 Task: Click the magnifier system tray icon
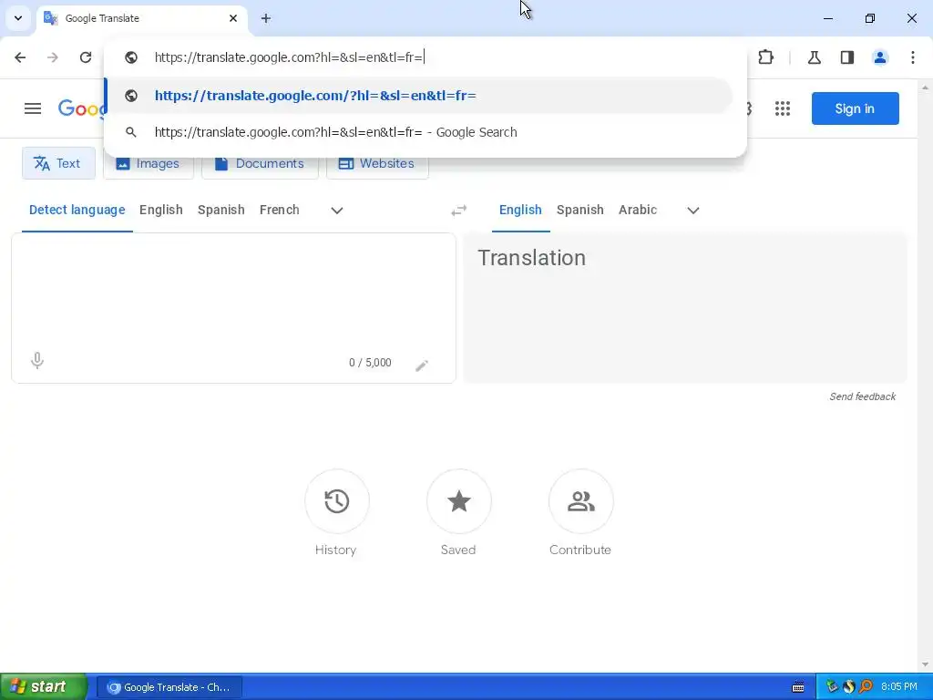[x=866, y=687]
